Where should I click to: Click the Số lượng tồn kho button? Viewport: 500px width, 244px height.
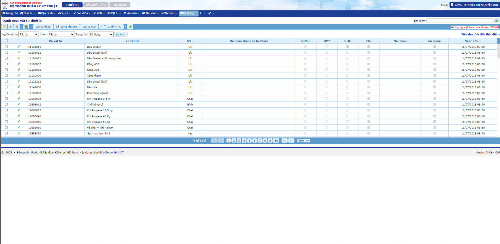(66, 27)
